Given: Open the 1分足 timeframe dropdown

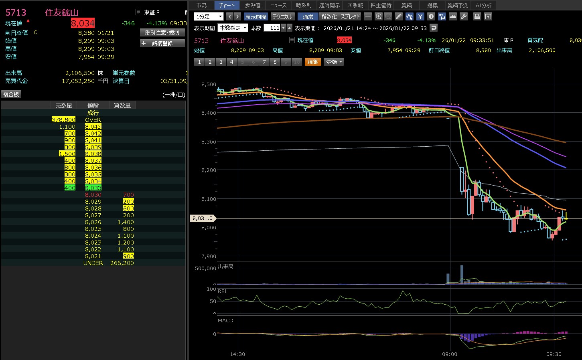Looking at the screenshot, I should coord(209,16).
